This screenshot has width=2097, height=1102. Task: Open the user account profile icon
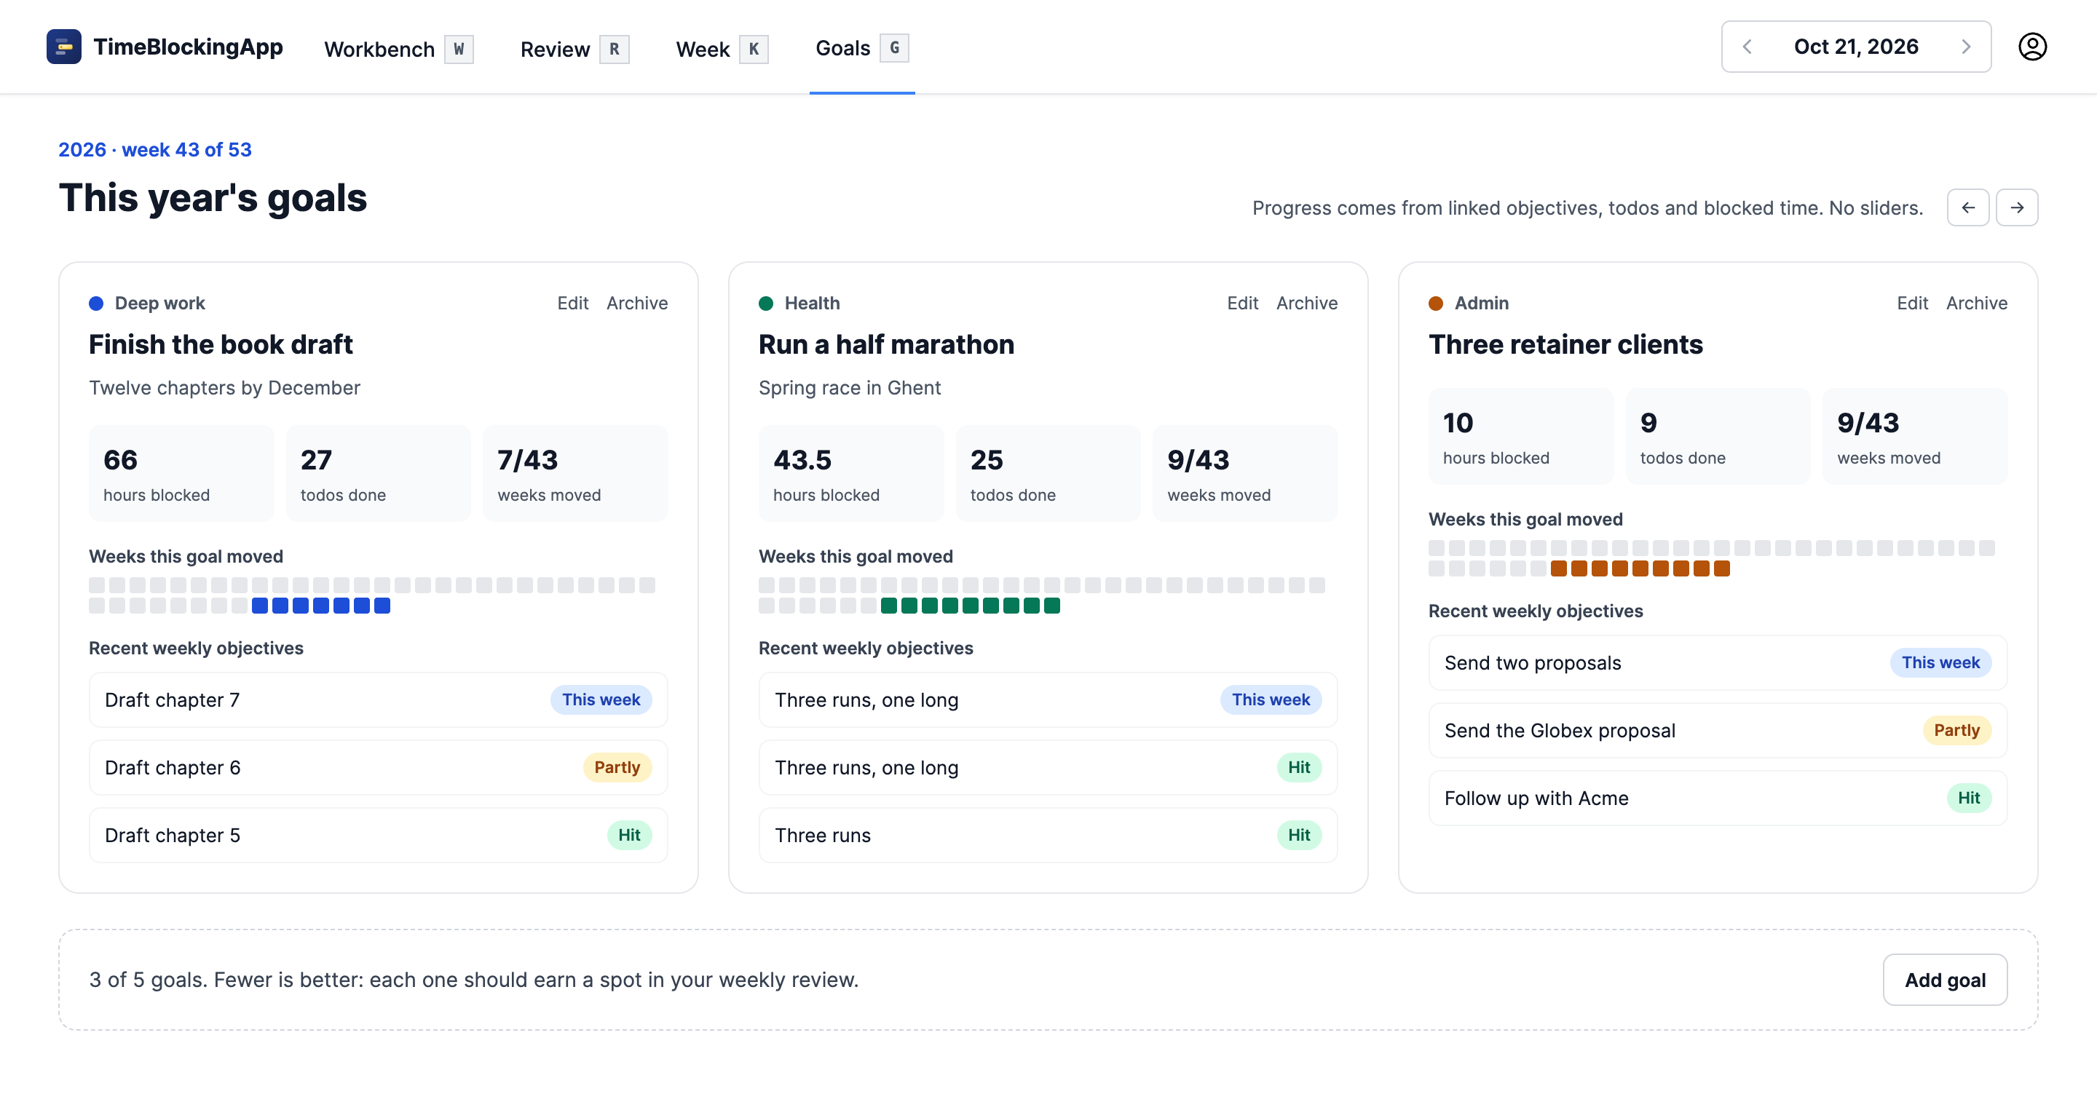tap(2032, 47)
